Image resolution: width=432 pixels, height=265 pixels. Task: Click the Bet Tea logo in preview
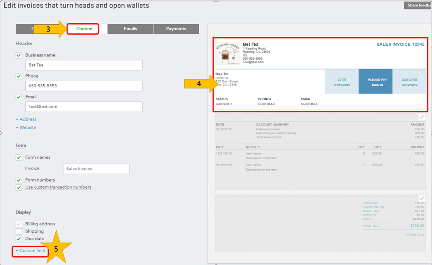[x=227, y=54]
